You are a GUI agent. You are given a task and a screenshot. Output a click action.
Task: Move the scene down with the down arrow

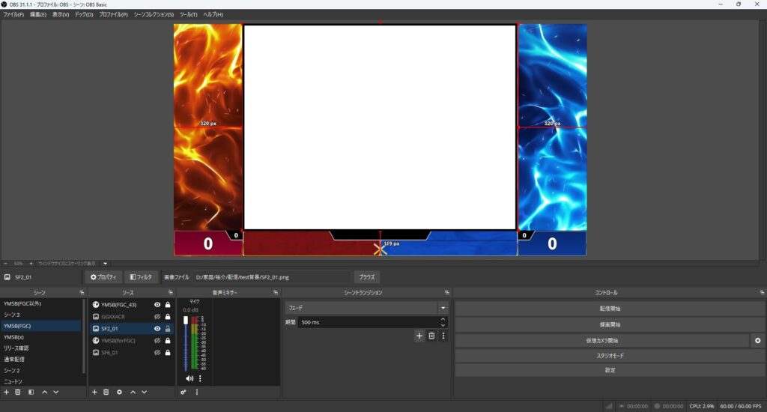click(55, 392)
